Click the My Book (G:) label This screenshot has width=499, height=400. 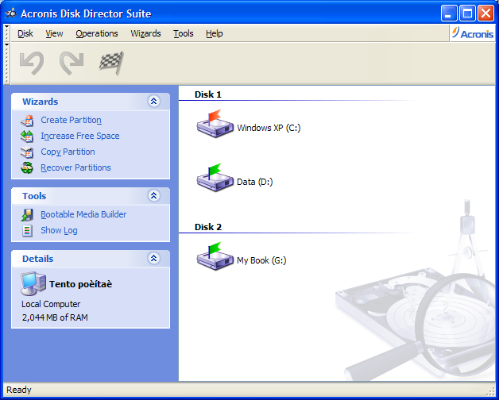click(x=261, y=260)
